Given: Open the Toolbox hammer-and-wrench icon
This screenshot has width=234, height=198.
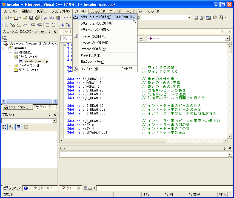Looking at the screenshot, I should pos(215,18).
